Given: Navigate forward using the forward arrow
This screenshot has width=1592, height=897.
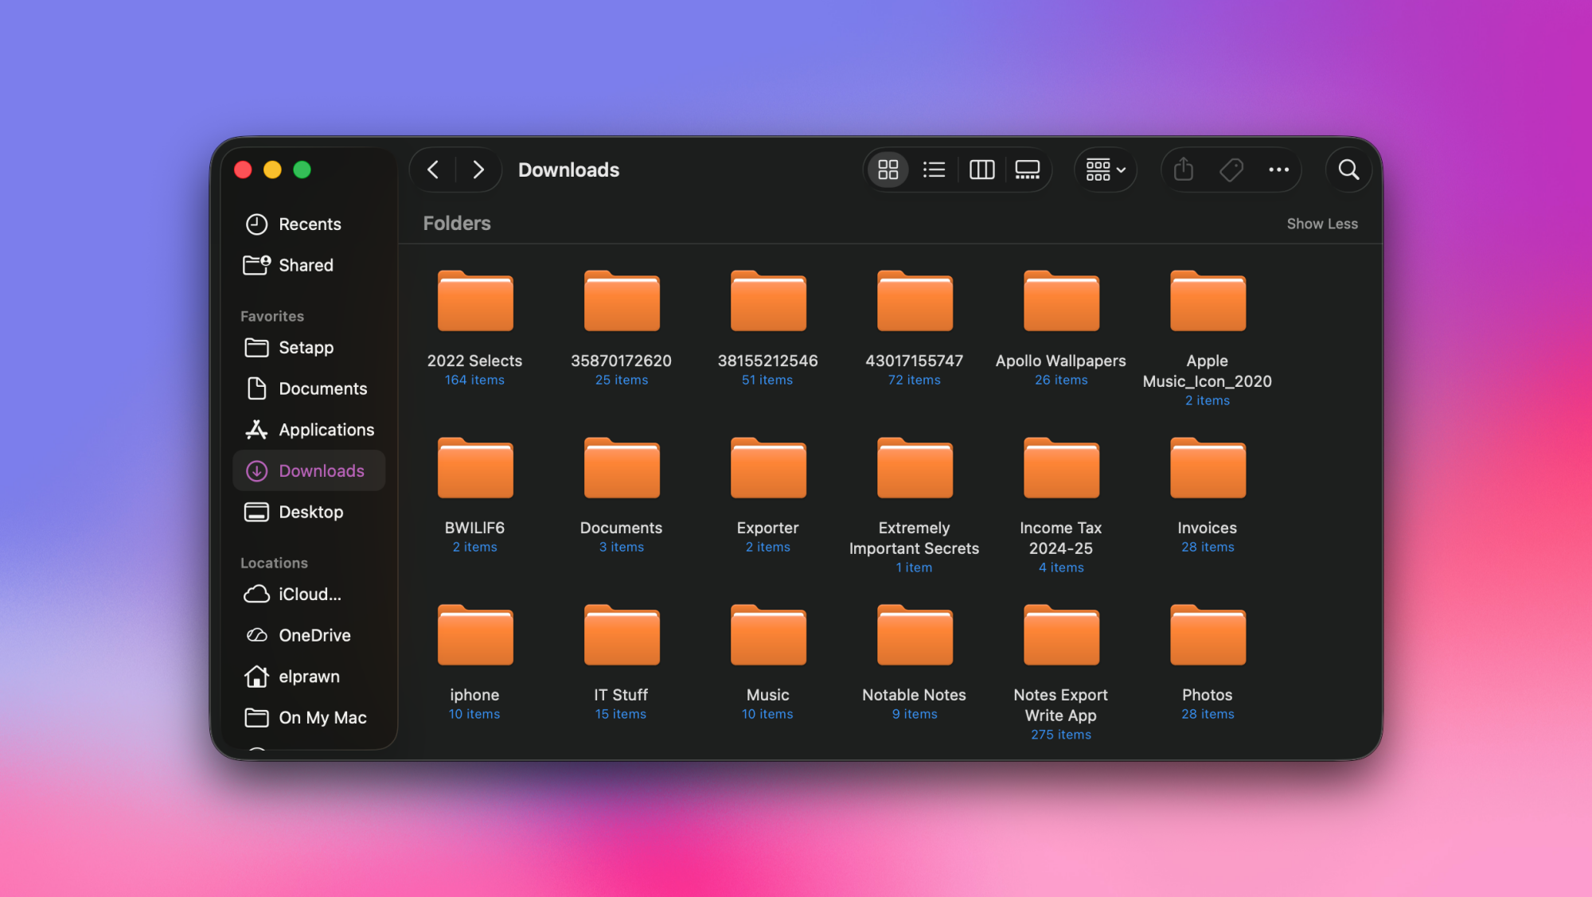Looking at the screenshot, I should click(x=478, y=170).
